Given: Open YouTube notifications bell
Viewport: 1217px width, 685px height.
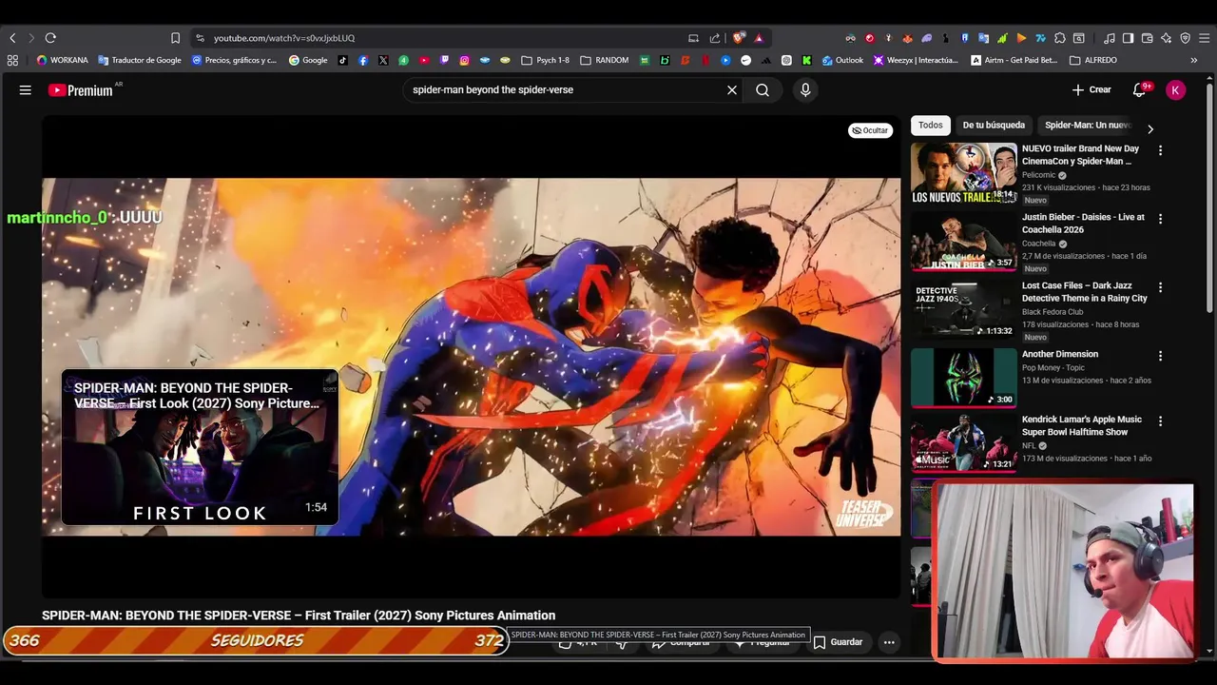Looking at the screenshot, I should [1139, 90].
